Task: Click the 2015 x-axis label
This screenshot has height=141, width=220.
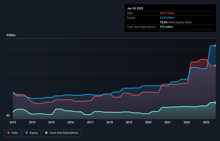Action: click(x=51, y=122)
